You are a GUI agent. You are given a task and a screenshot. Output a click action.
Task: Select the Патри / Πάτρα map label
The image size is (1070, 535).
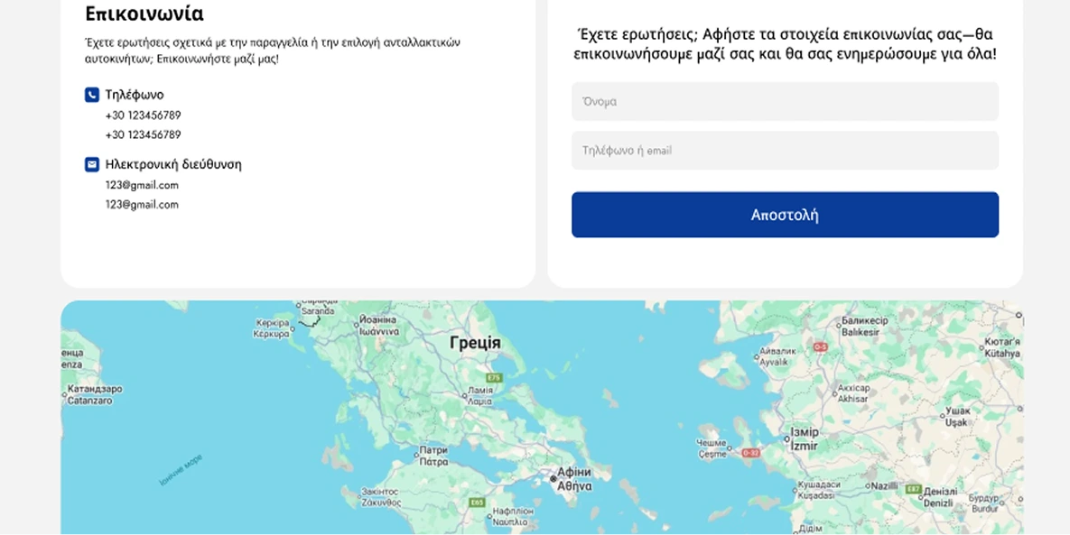433,456
